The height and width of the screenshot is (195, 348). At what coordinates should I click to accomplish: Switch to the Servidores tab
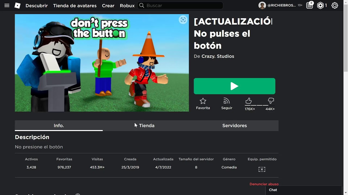[234, 126]
